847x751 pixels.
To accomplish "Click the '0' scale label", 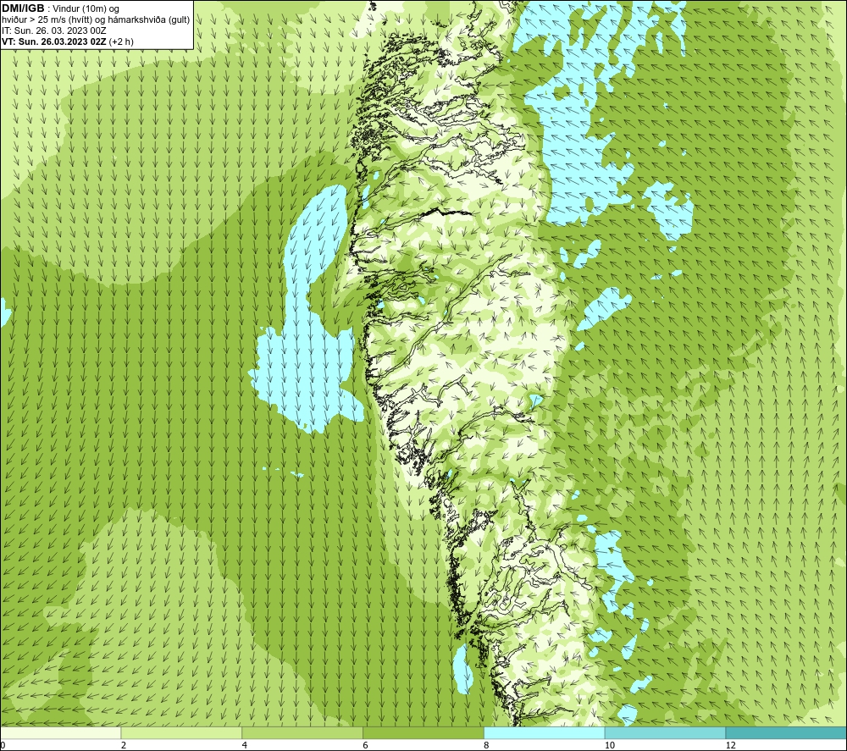I will [x=3, y=745].
